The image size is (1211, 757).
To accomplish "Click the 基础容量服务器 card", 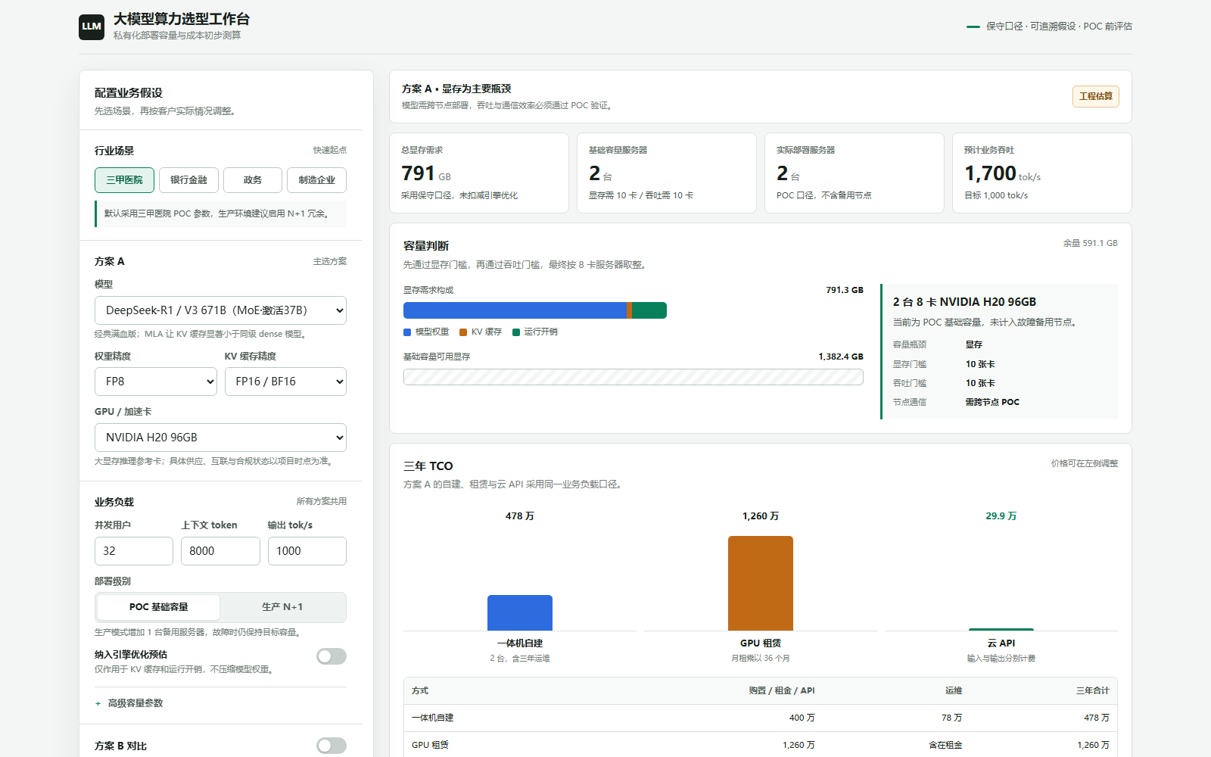I will 667,173.
